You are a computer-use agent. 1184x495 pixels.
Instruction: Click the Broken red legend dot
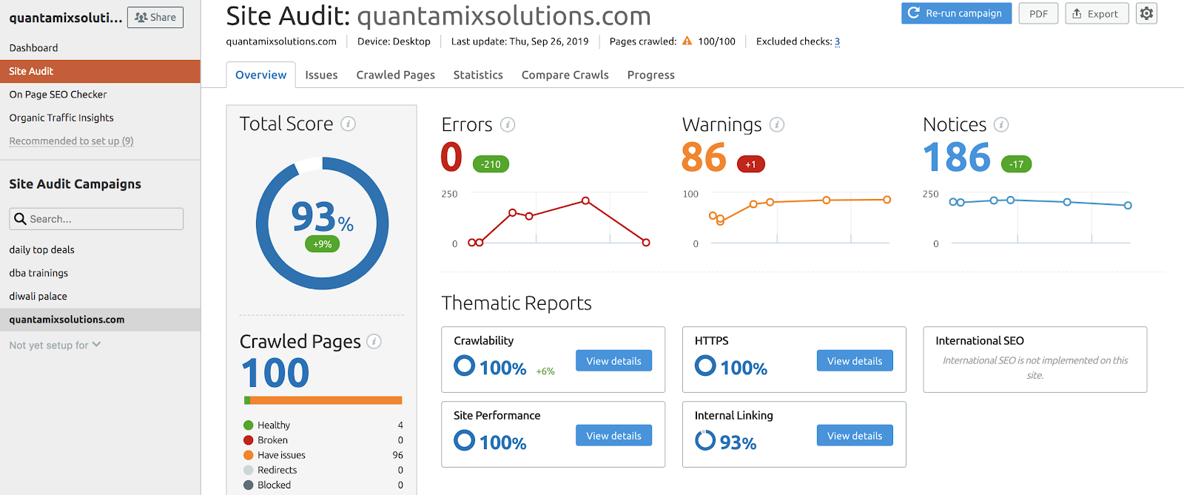pyautogui.click(x=249, y=440)
